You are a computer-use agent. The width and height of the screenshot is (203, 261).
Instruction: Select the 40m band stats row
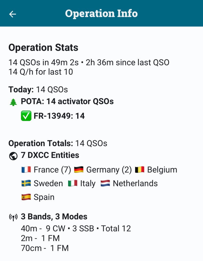[x=76, y=228]
